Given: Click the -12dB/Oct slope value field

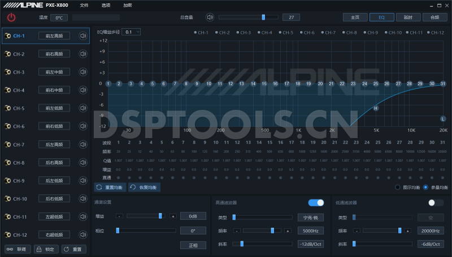Looking at the screenshot, I should 310,244.
